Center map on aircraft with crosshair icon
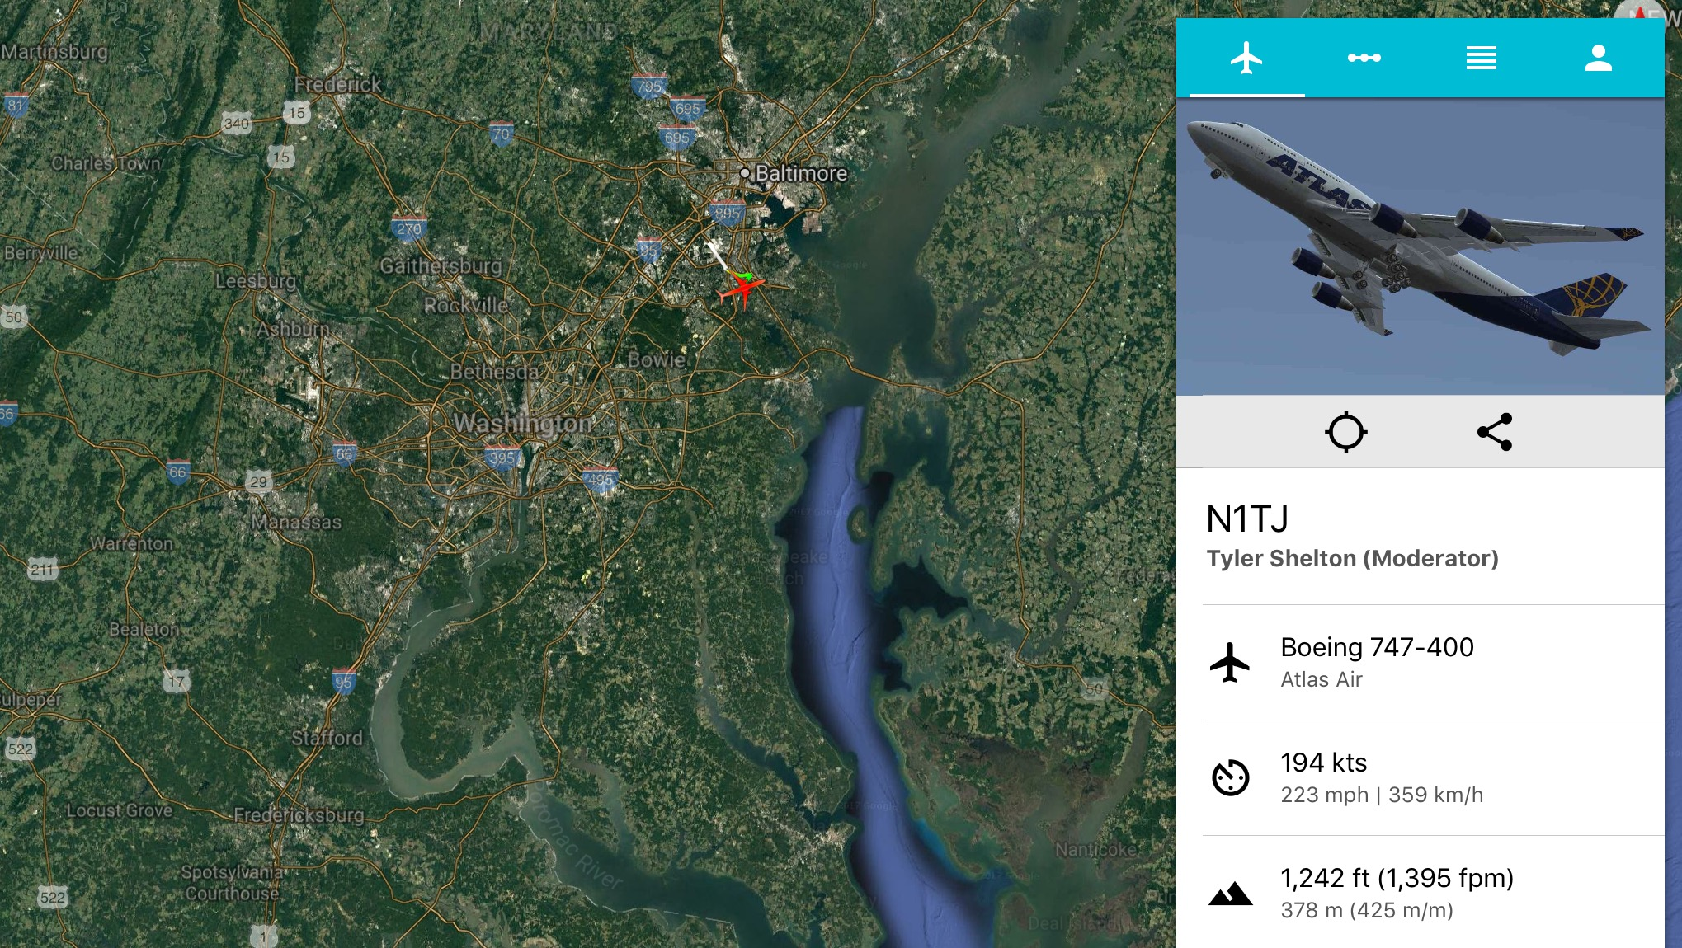Screen dimensions: 1682x948 pos(1346,432)
